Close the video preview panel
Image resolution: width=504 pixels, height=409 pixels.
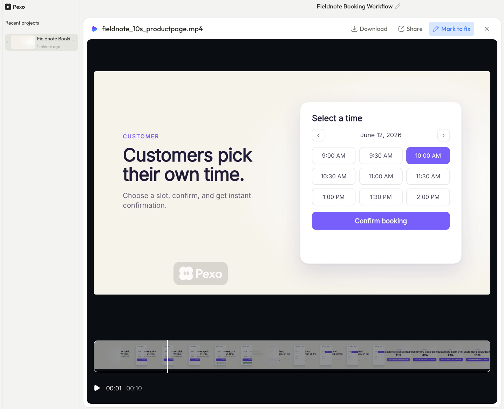[x=487, y=29]
